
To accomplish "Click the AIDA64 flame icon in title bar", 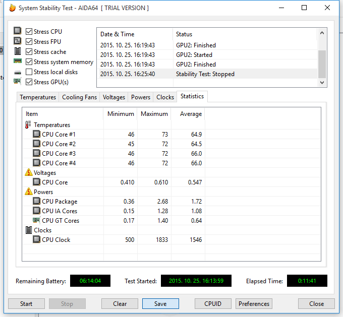I will (13, 8).
